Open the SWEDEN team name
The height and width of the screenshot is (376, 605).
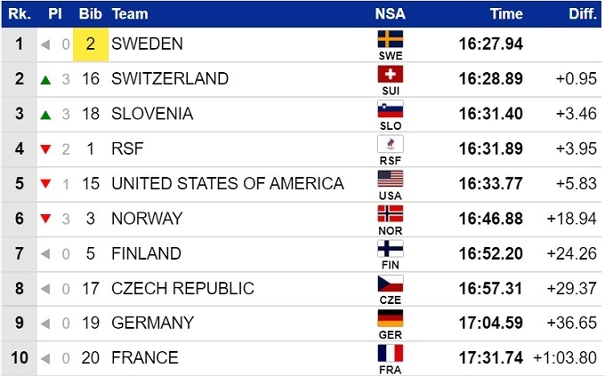click(x=147, y=44)
